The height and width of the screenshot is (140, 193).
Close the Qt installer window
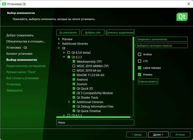click(189, 4)
